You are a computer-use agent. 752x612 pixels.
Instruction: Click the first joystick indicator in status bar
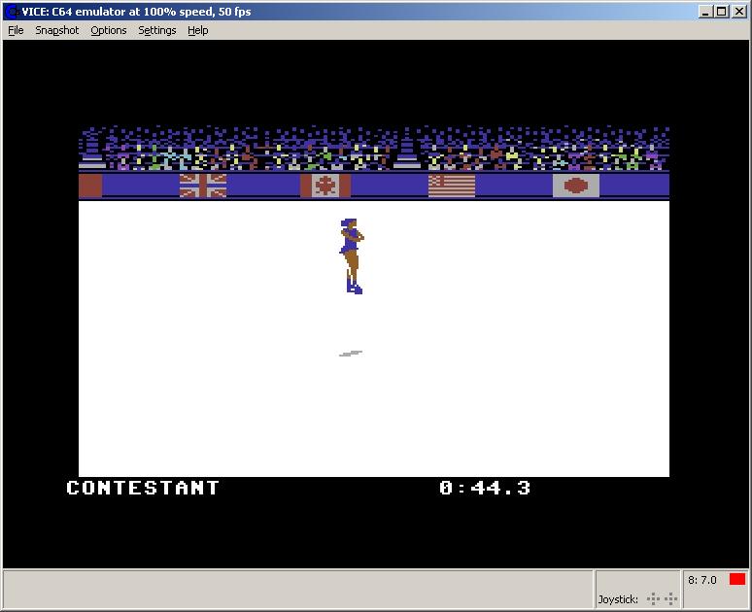click(653, 598)
